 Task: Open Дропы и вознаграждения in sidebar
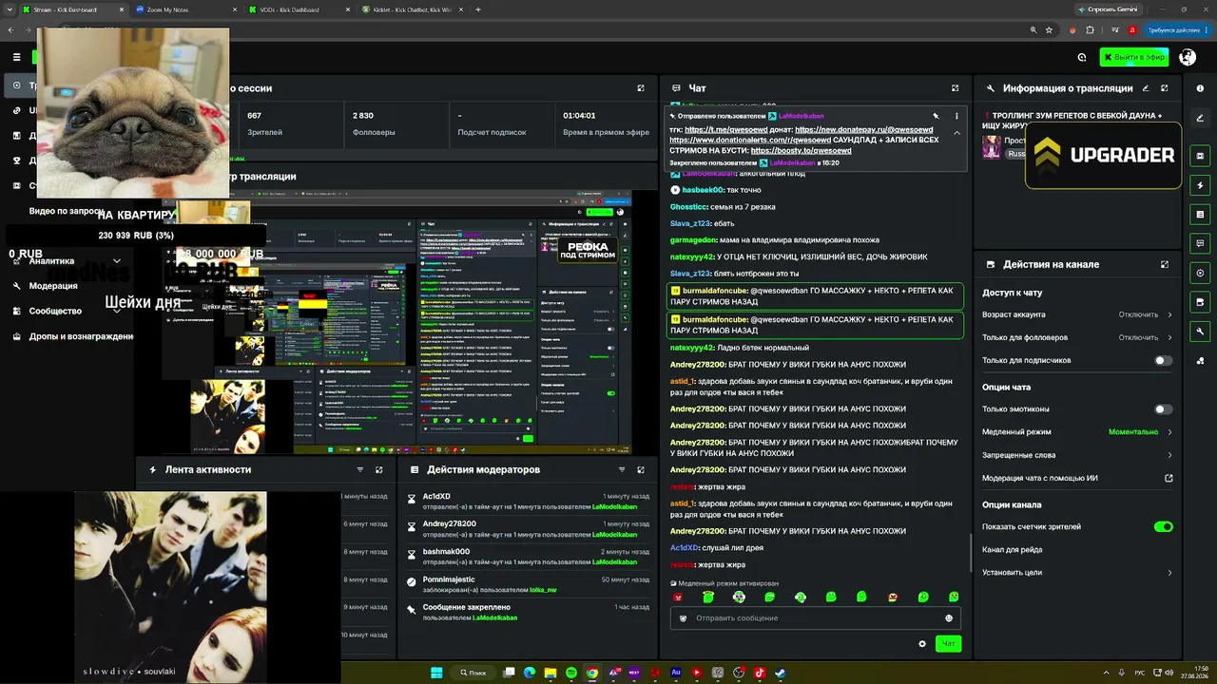[x=74, y=336]
